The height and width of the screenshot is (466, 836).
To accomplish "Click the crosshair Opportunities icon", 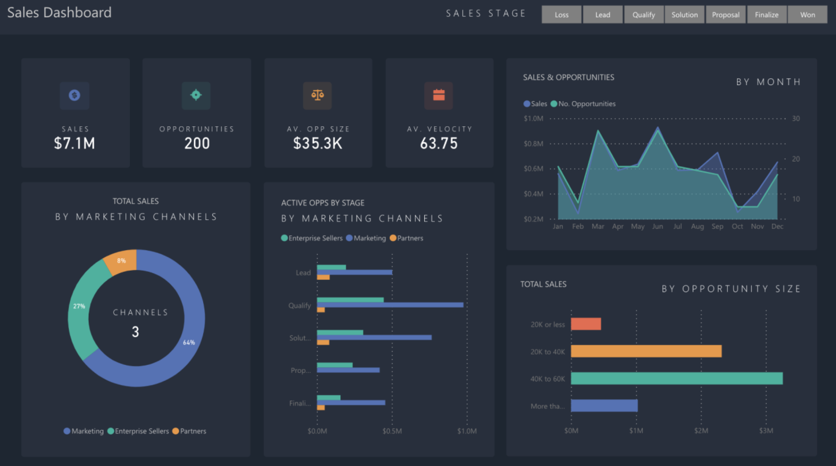I will point(196,95).
